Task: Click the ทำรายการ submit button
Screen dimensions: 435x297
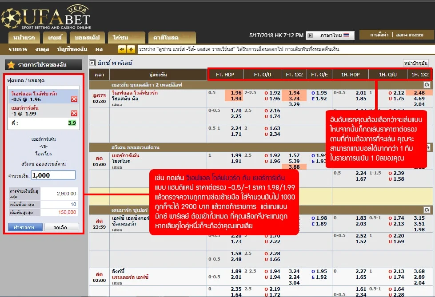Action: coord(25,227)
